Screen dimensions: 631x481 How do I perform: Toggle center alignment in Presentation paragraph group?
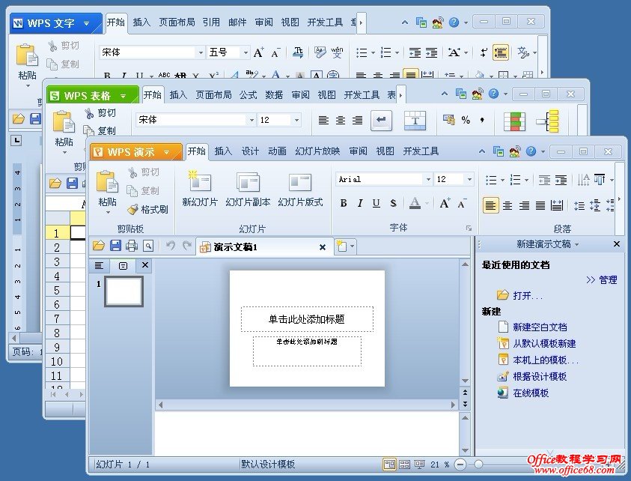click(507, 206)
